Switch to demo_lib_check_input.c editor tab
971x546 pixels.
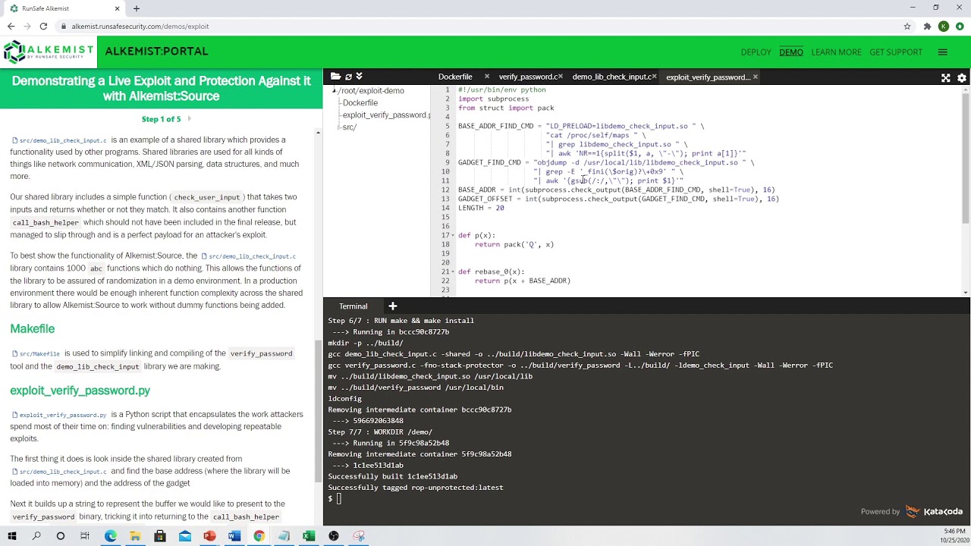[611, 77]
